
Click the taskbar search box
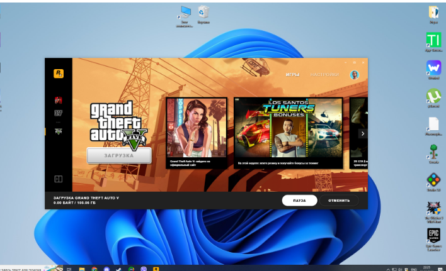31,268
